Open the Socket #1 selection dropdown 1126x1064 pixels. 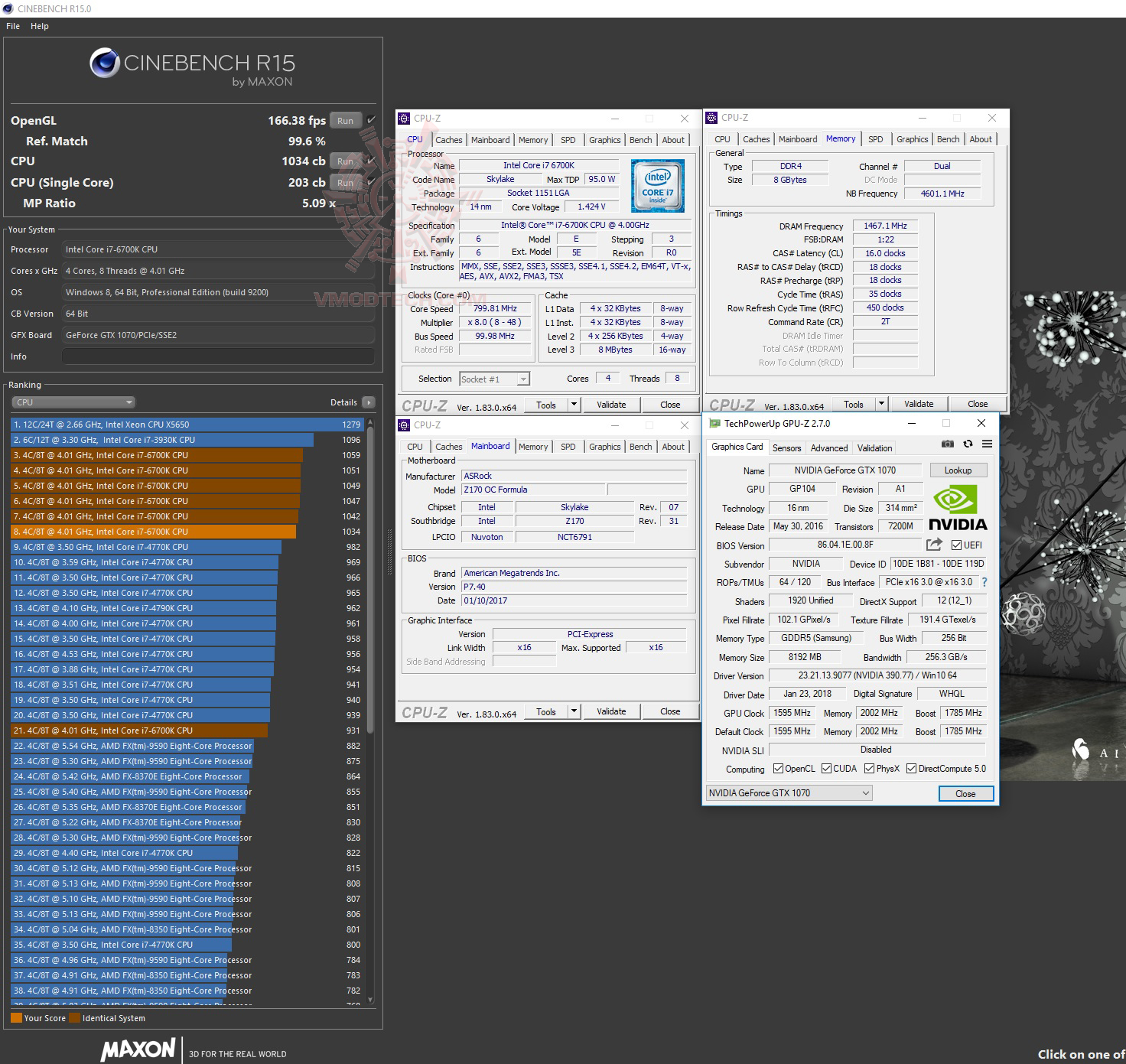point(494,379)
